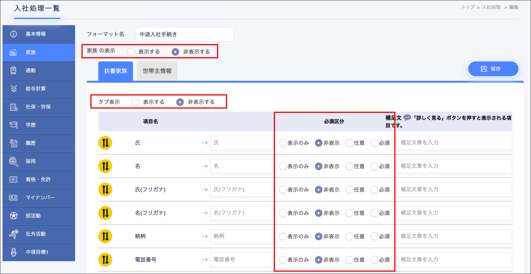The image size is (531, 274).
Task: Click 補足文章 input in 名(フリガナ) row
Action: pyautogui.click(x=455, y=213)
